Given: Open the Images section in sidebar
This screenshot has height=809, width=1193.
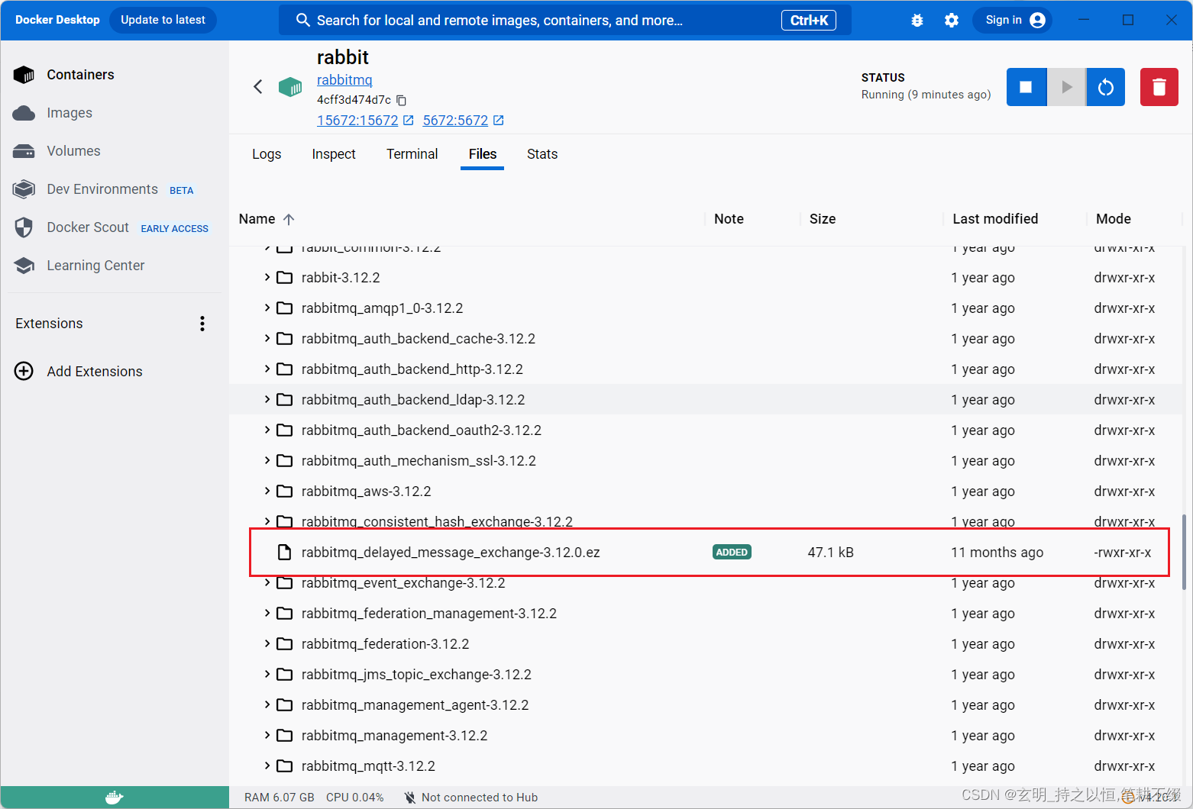Looking at the screenshot, I should 70,112.
